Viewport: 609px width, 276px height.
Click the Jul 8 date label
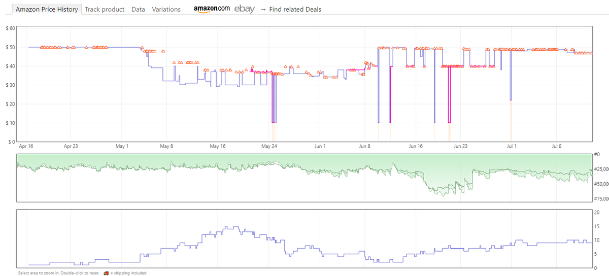tap(557, 146)
